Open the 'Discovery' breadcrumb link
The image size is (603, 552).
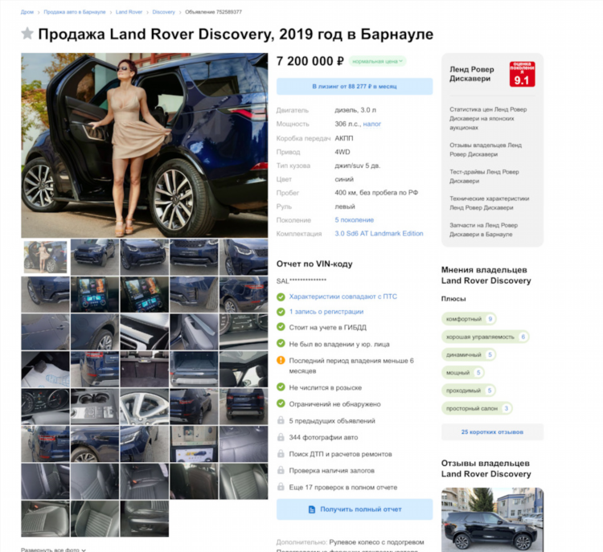pyautogui.click(x=163, y=12)
